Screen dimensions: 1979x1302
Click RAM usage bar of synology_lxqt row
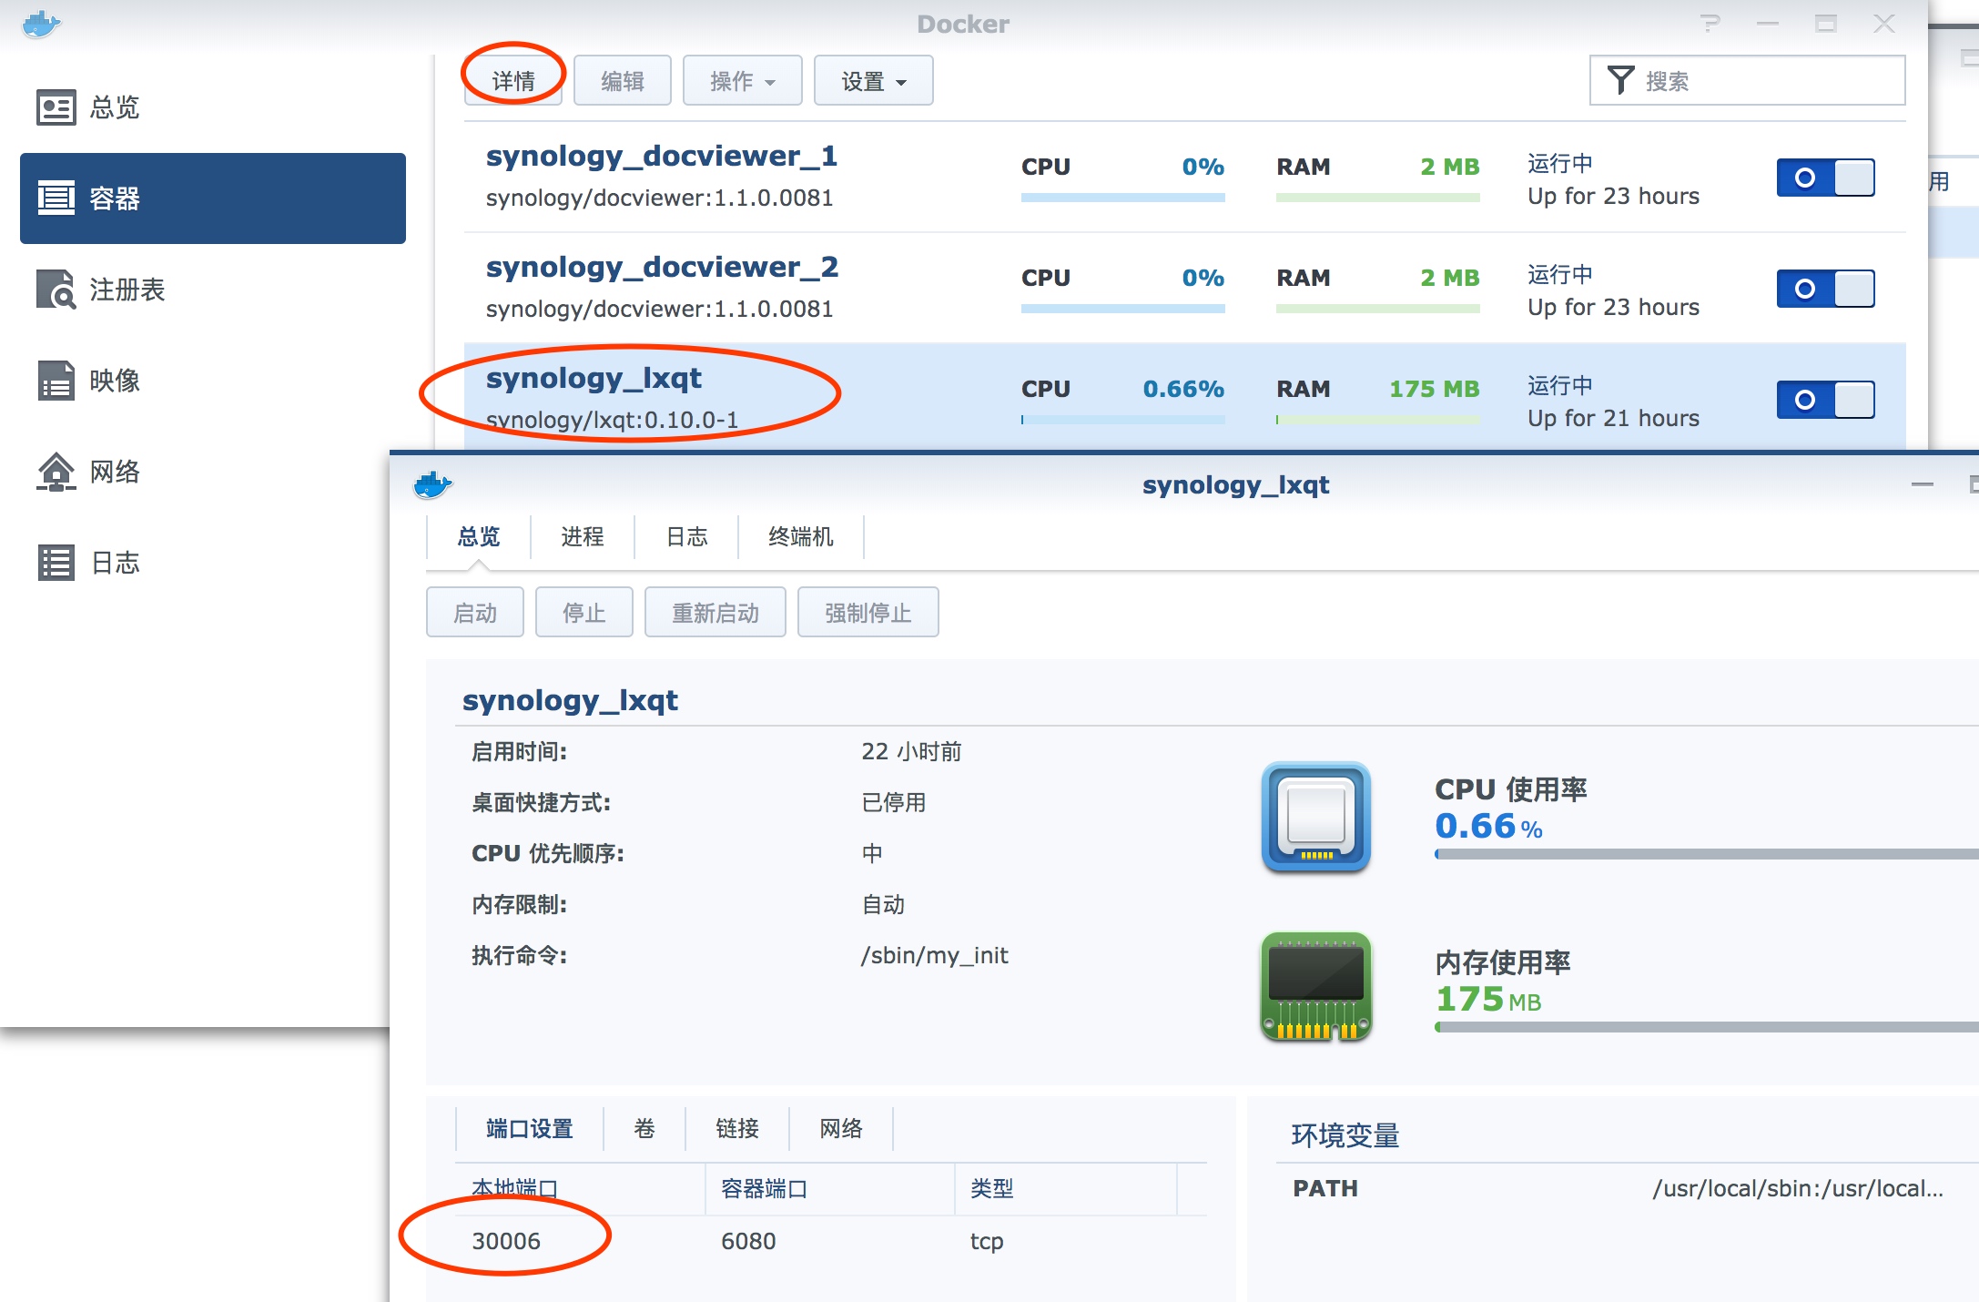pos(1378,419)
